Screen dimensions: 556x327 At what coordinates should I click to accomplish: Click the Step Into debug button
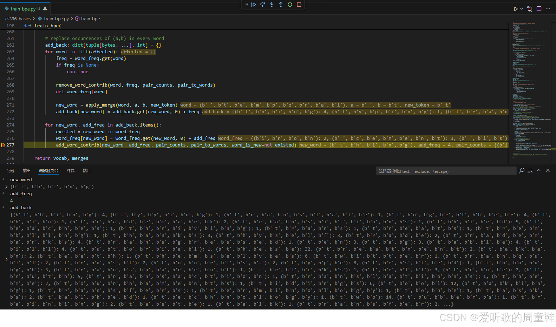tap(272, 5)
